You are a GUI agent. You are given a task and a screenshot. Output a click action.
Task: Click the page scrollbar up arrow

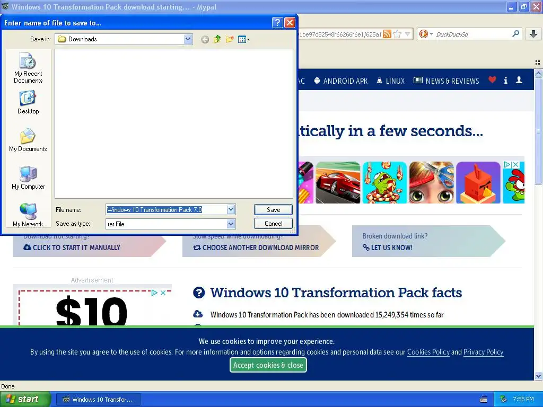tap(538, 73)
